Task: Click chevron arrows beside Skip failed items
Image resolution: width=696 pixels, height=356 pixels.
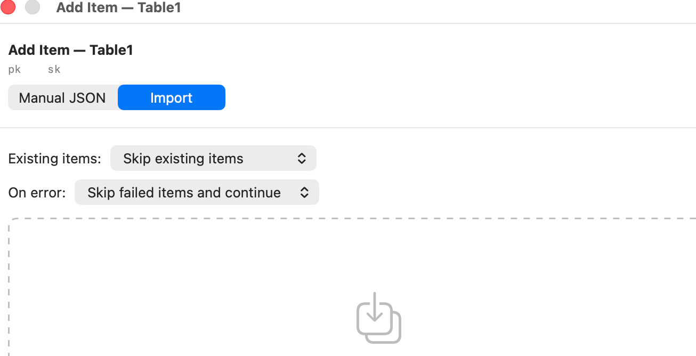Action: [x=304, y=193]
